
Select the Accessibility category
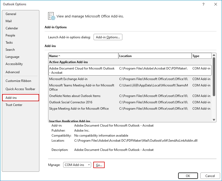point(21,64)
